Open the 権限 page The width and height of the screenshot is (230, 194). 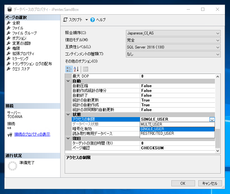[16, 48]
